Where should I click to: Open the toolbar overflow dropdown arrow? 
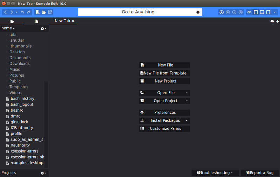click(x=275, y=12)
